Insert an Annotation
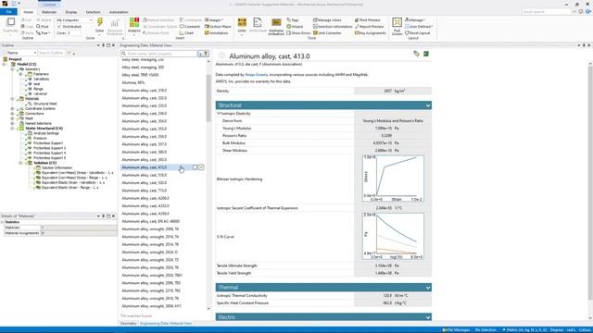 coord(216,33)
